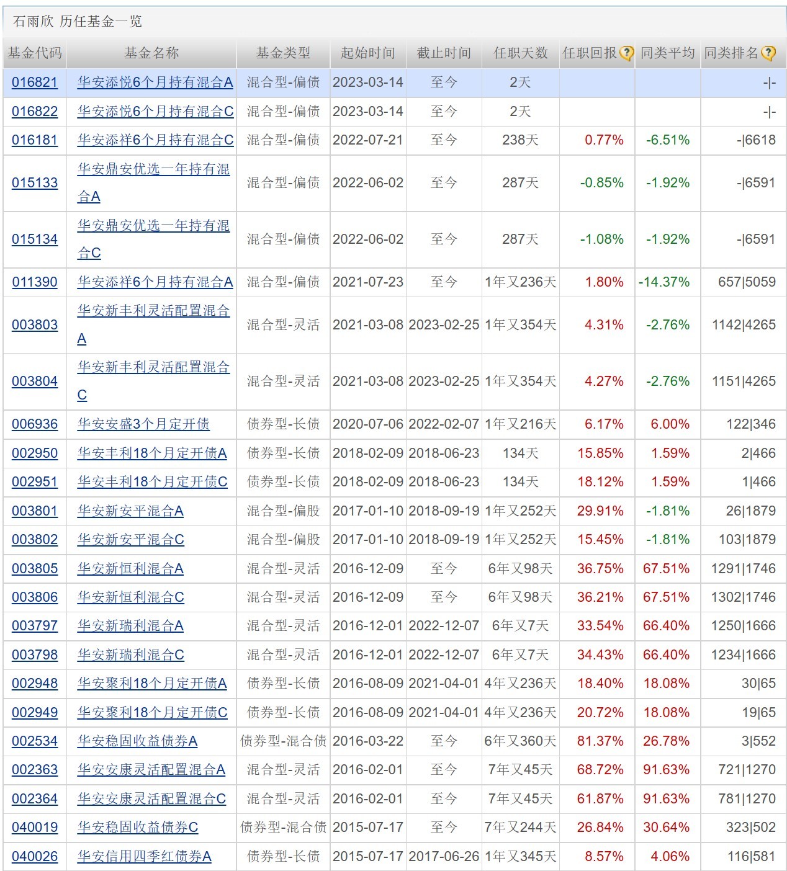Open 华安新丰利灵活配置混合A fund page
The image size is (787, 871).
pos(153,325)
